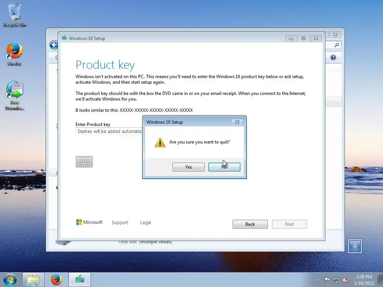The width and height of the screenshot is (383, 287).
Task: Open the Recycle Bin desktop icon
Action: [x=15, y=15]
